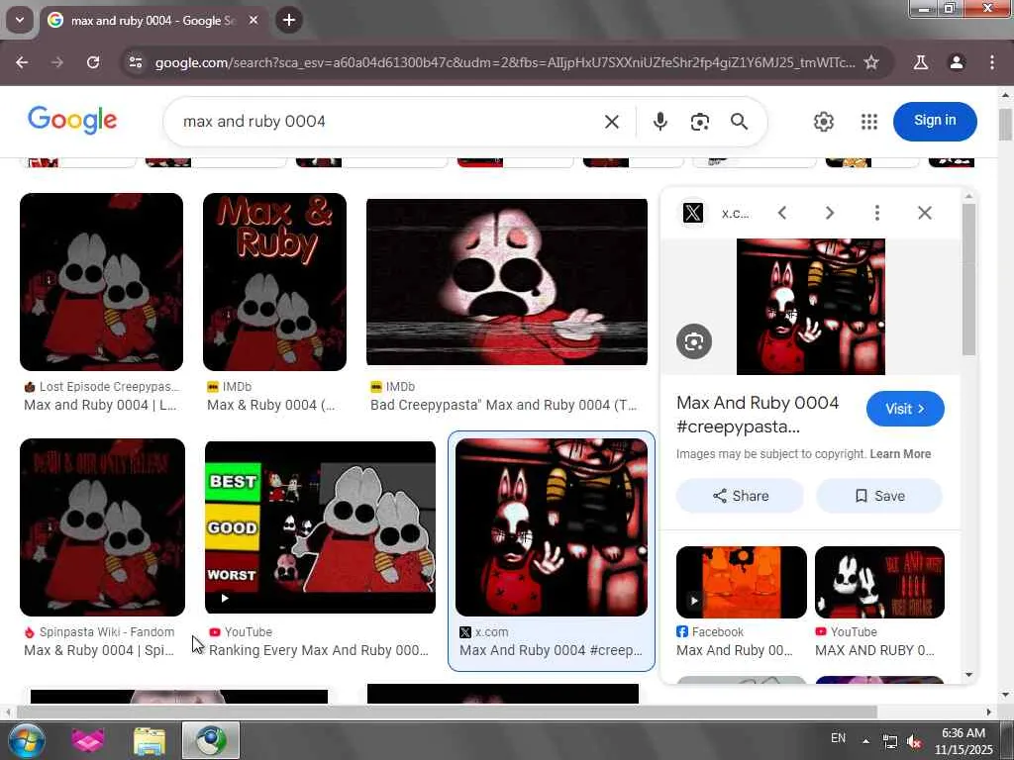Go back to the previous page
Image resolution: width=1014 pixels, height=760 pixels.
click(x=22, y=62)
